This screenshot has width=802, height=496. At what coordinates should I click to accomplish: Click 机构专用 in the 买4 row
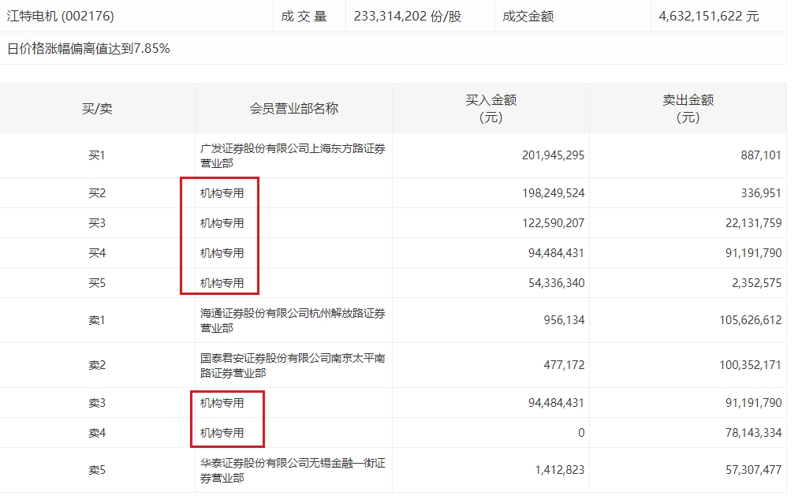222,253
